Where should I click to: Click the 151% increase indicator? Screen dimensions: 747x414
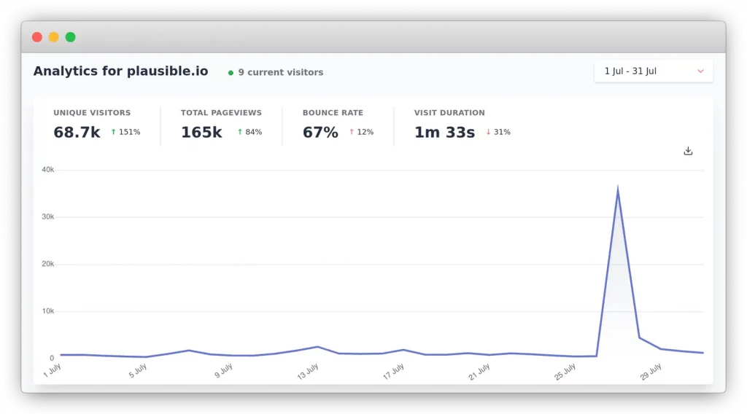(125, 132)
